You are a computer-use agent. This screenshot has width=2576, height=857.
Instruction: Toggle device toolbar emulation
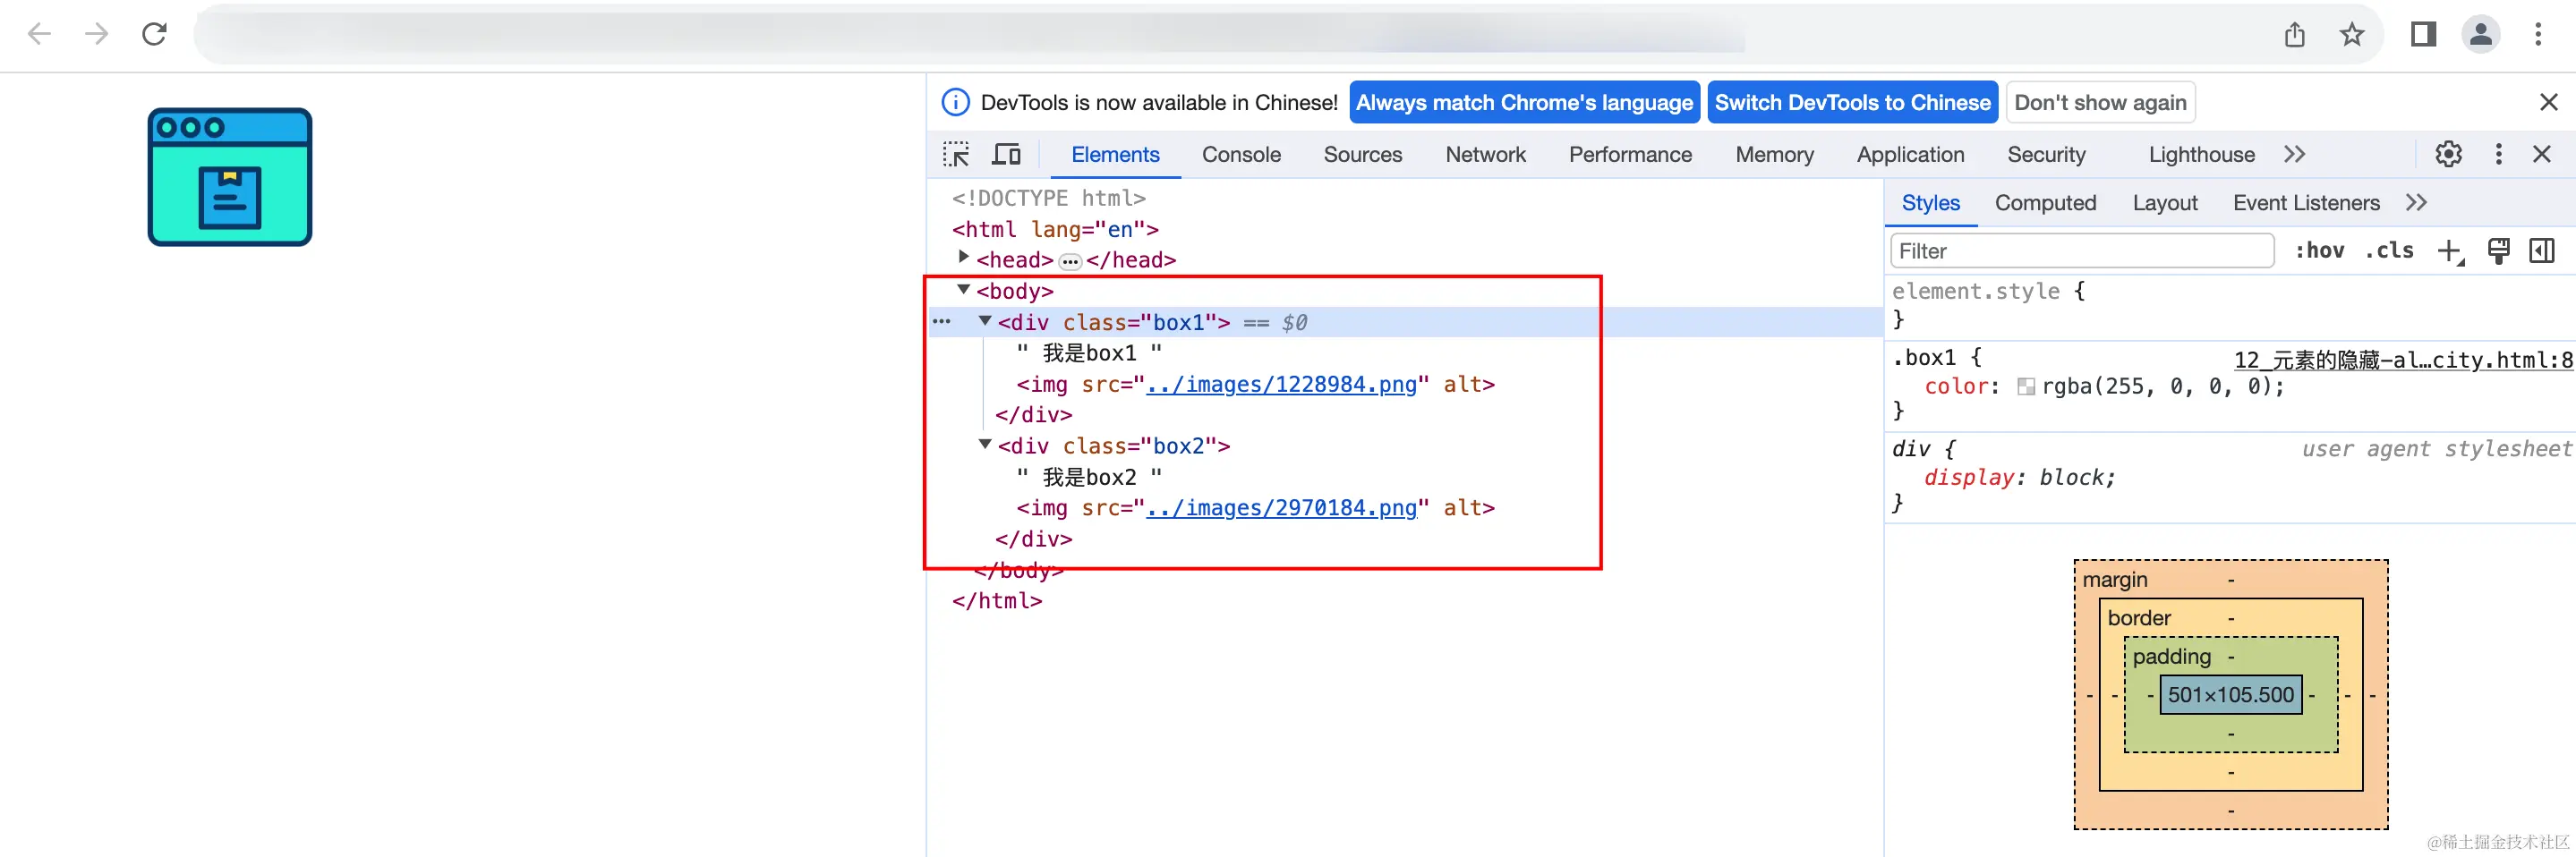[1006, 154]
